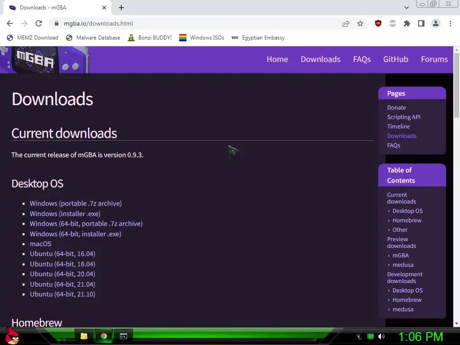Click the page vertical scrollbar thumb
Image resolution: width=460 pixels, height=345 pixels.
pos(456,85)
